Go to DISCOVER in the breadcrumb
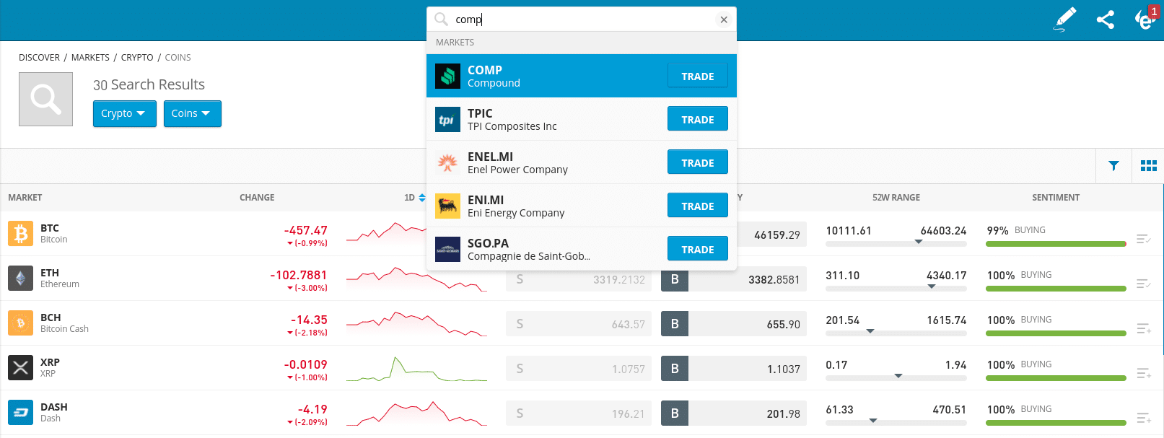 point(39,58)
